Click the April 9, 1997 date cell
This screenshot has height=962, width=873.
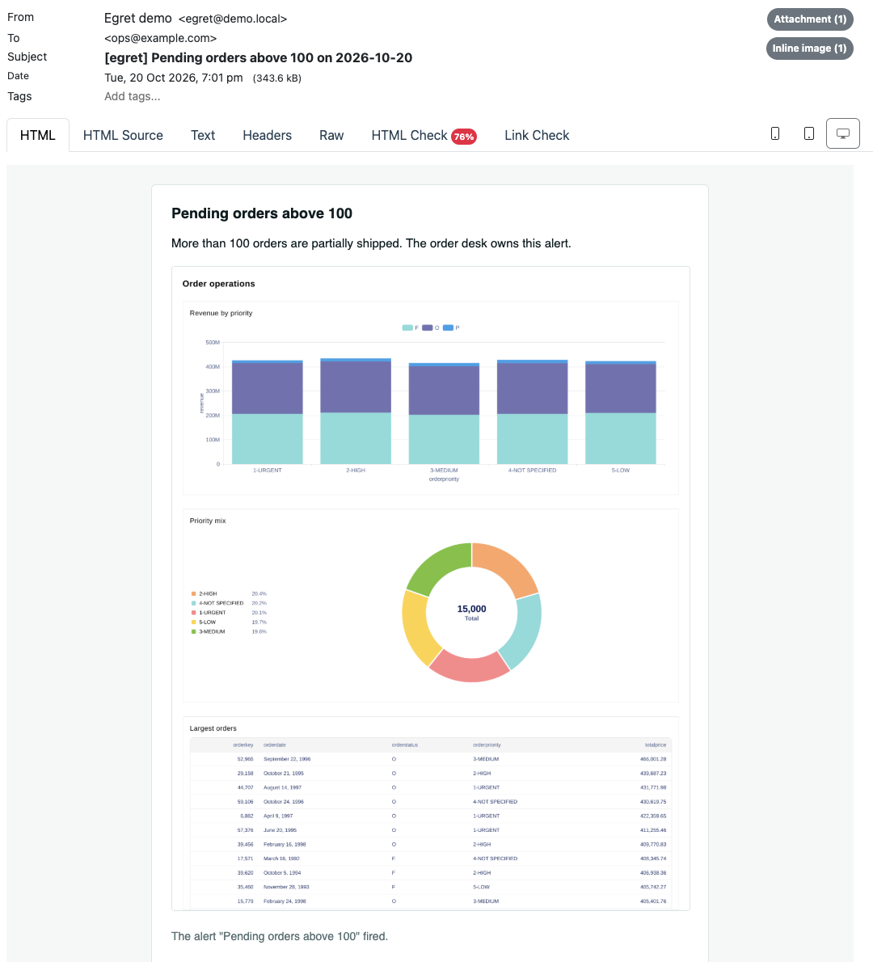click(278, 816)
